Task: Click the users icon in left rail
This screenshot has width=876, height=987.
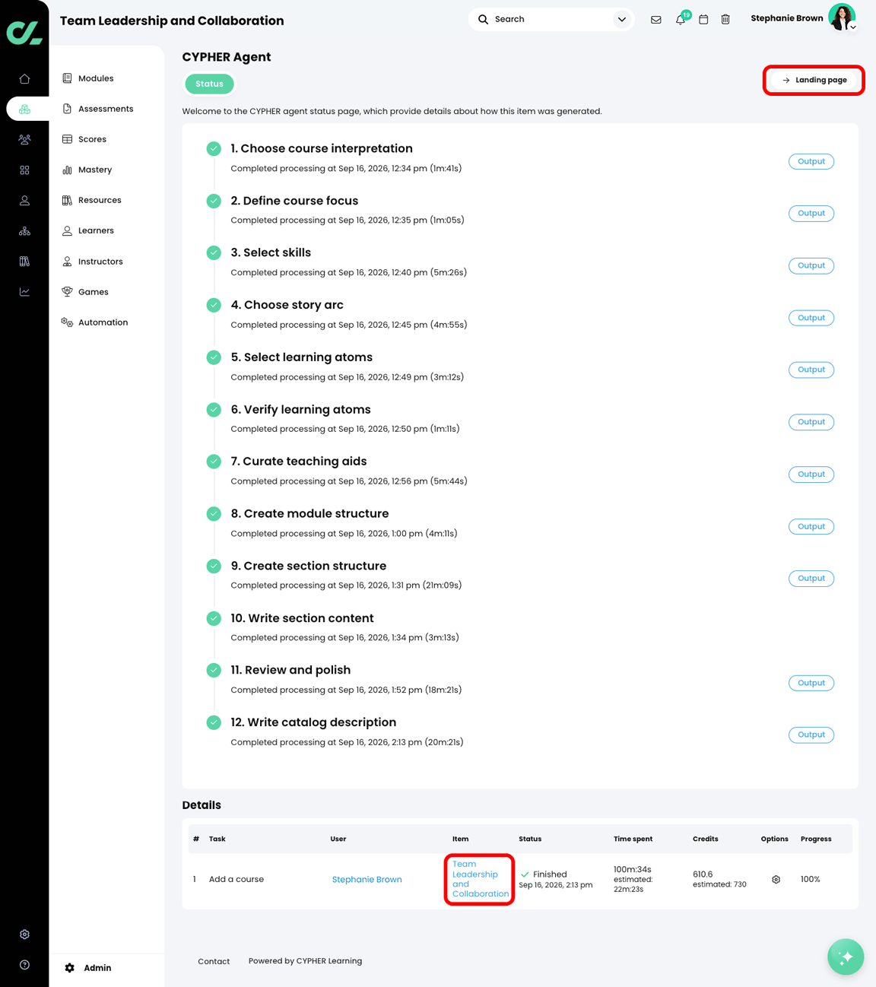Action: [24, 201]
